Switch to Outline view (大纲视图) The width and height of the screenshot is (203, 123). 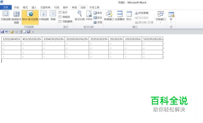click(44, 16)
